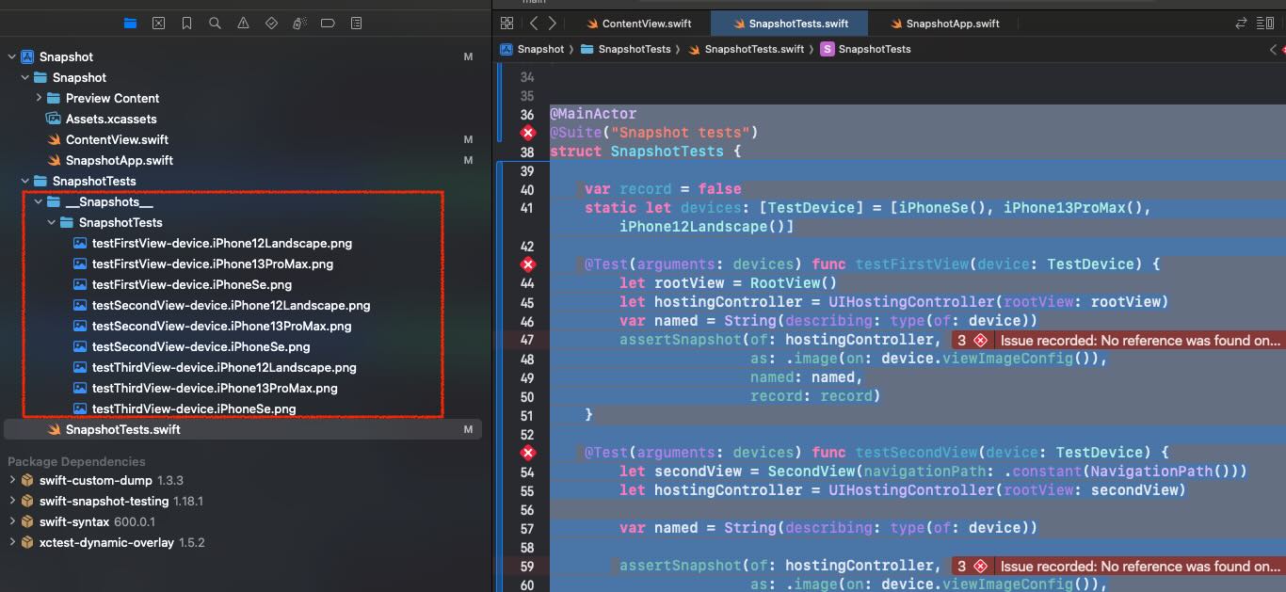Select testSecondView-device.iPhone13ProMax.png
The width and height of the screenshot is (1286, 592).
point(213,326)
